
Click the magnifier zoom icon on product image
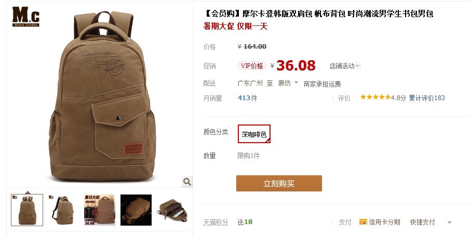pos(187,182)
